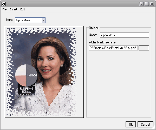Click the application icon in the title bar

[4, 4]
